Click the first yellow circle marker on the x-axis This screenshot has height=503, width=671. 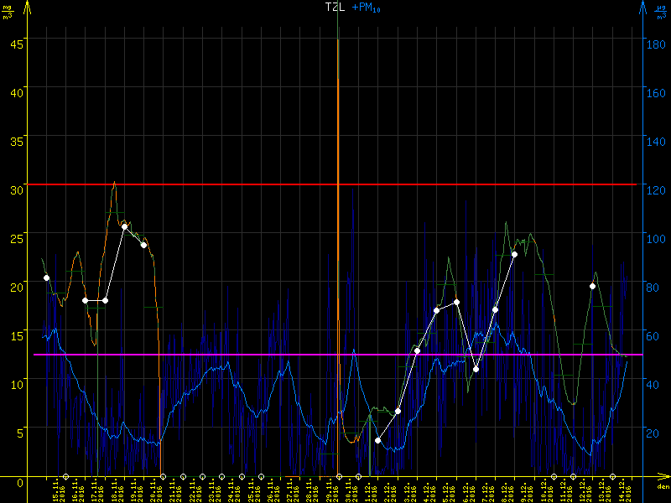(x=65, y=476)
